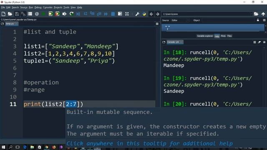Image resolution: width=267 pixels, height=150 pixels.
Task: Open the Edit menu
Action: pos(8,7)
